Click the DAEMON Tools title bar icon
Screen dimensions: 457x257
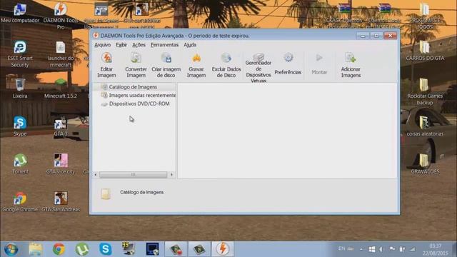click(96, 36)
